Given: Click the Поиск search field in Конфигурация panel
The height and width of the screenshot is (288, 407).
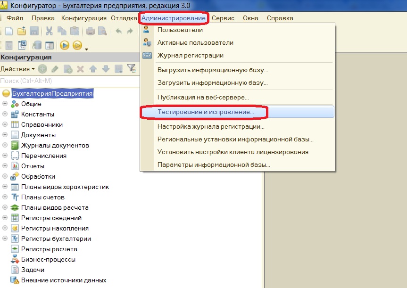Looking at the screenshot, I should point(70,81).
